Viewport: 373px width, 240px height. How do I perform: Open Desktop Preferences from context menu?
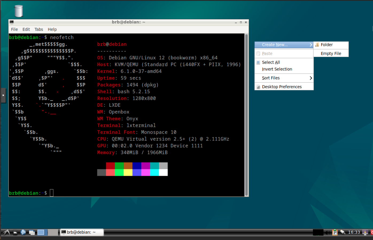click(282, 87)
